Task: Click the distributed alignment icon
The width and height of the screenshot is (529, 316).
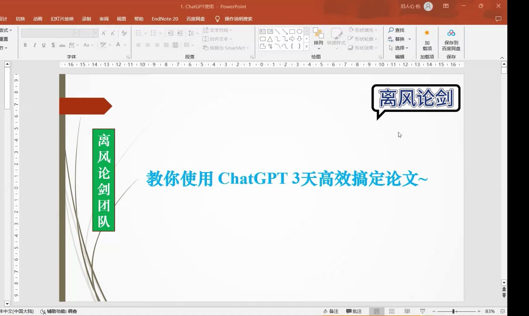Action: (175, 45)
